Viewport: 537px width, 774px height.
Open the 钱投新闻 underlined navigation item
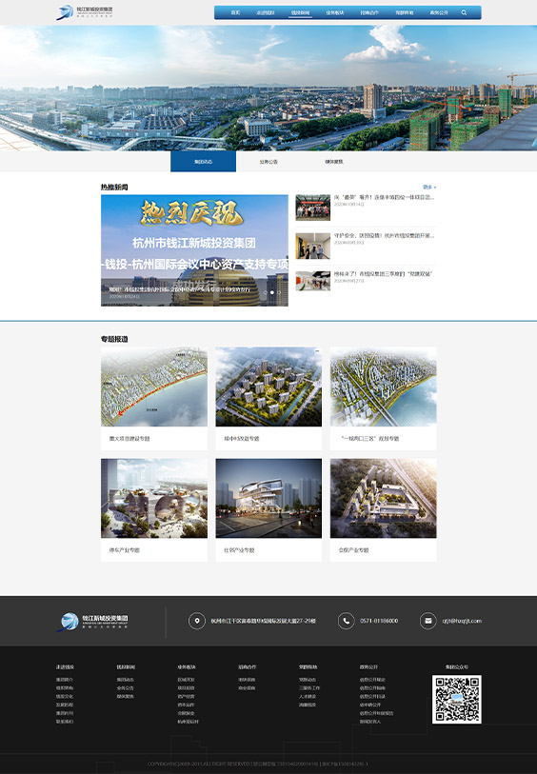[x=300, y=12]
